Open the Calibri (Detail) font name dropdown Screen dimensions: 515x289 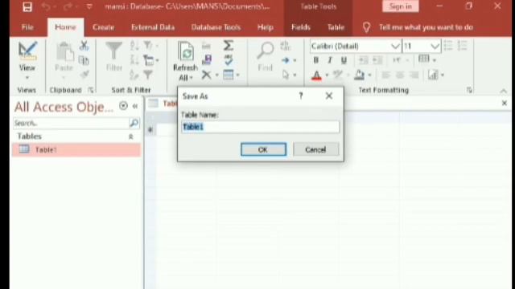click(x=395, y=47)
